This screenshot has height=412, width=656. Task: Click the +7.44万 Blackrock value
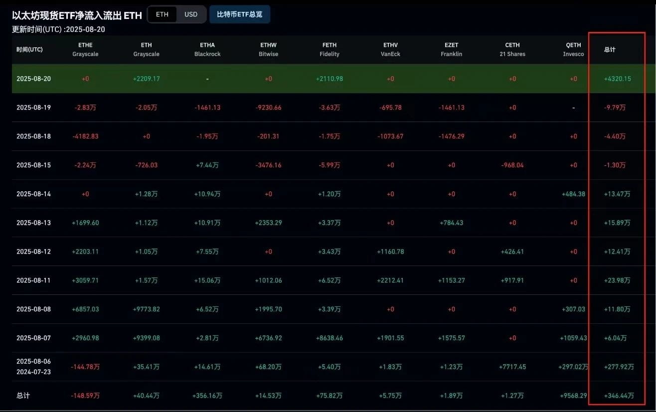point(207,165)
